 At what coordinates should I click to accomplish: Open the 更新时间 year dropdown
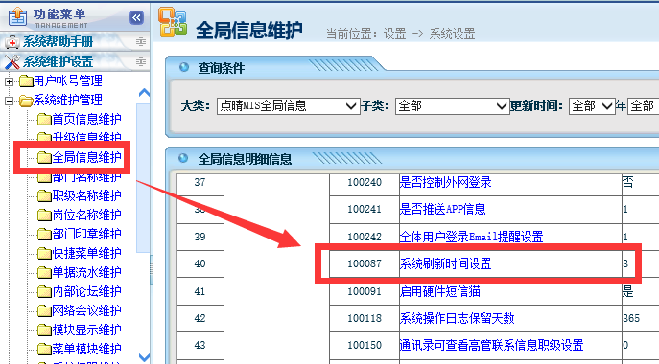tap(592, 105)
